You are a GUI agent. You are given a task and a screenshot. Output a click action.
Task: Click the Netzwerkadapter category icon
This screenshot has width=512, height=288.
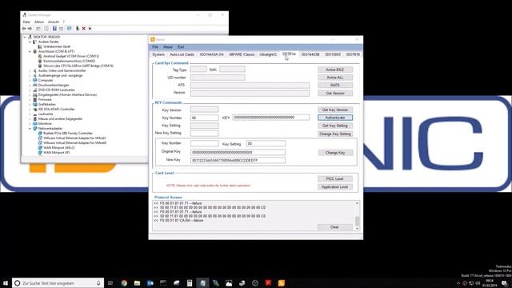(x=35, y=129)
